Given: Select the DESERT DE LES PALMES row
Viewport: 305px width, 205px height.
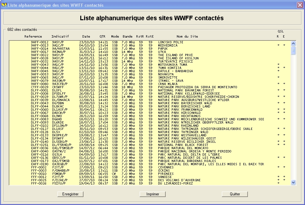Looking at the screenshot, I should tap(150, 158).
